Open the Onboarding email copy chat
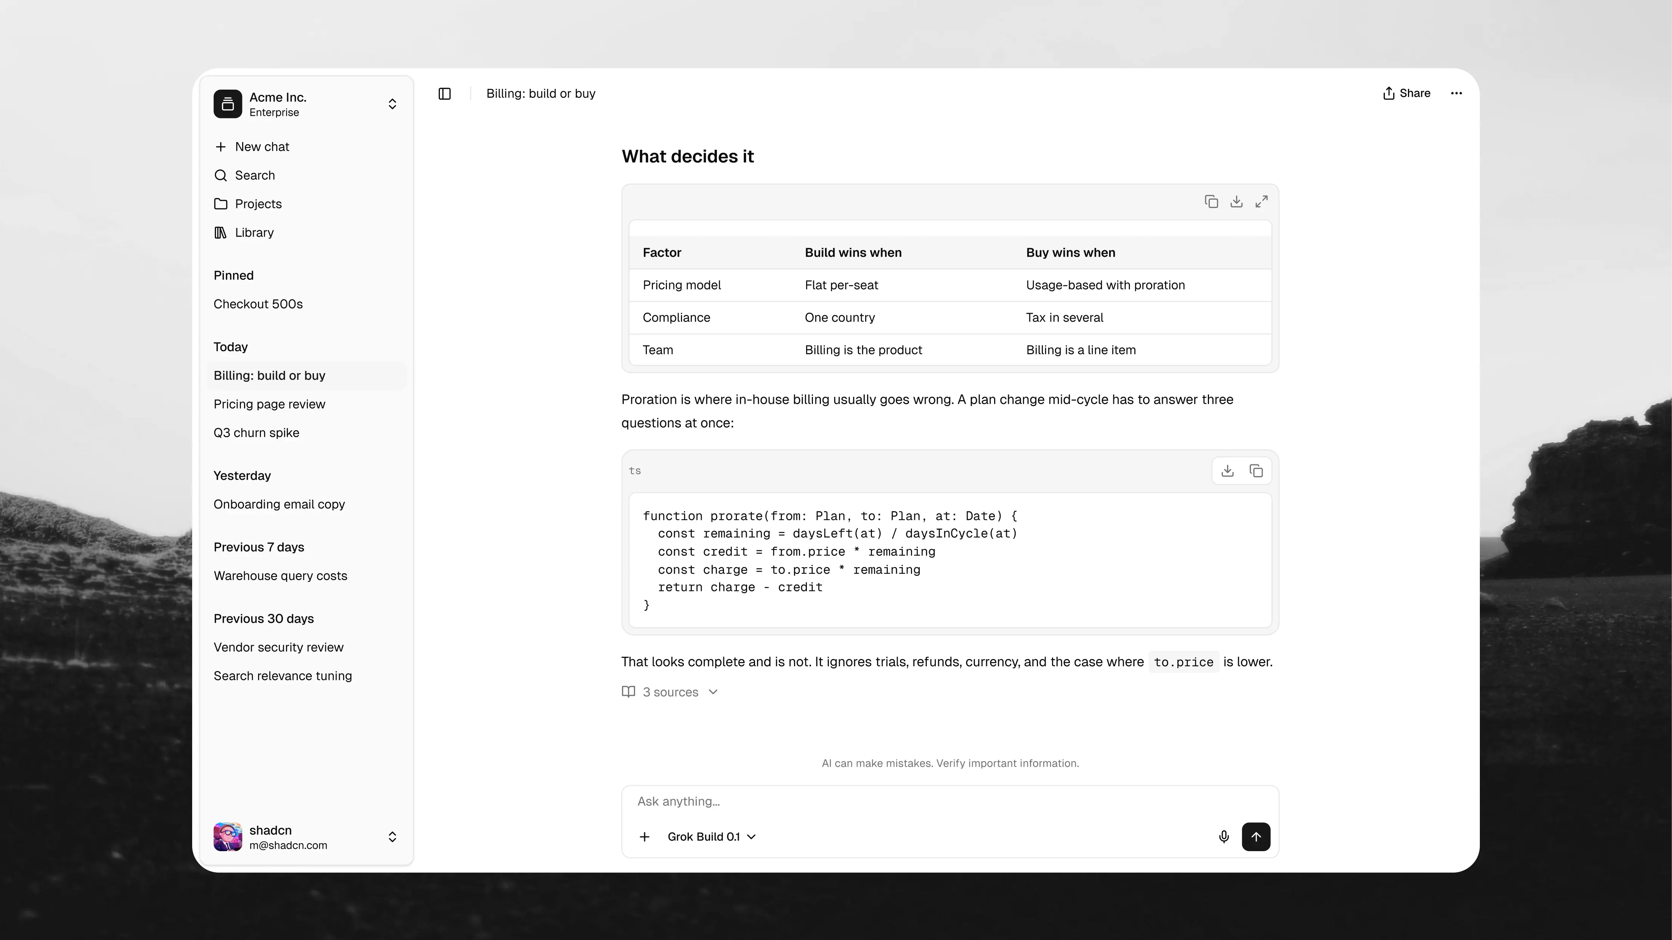 306,504
